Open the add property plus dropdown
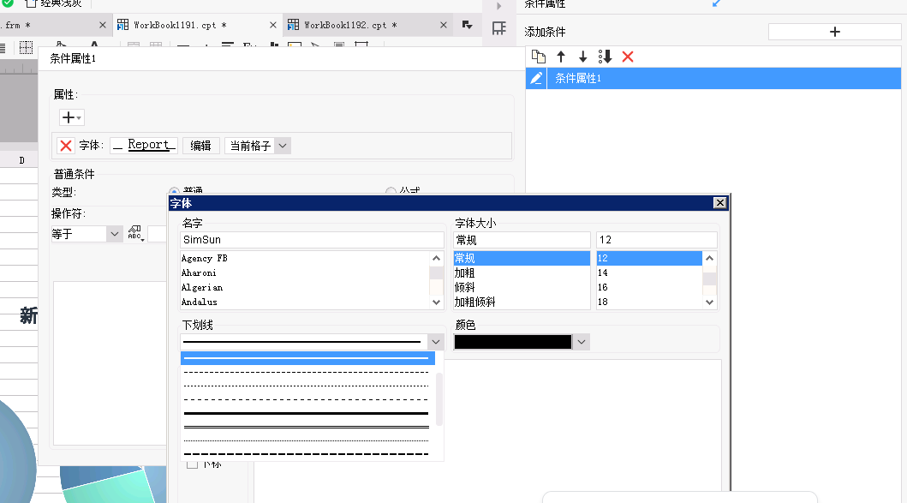 click(71, 117)
